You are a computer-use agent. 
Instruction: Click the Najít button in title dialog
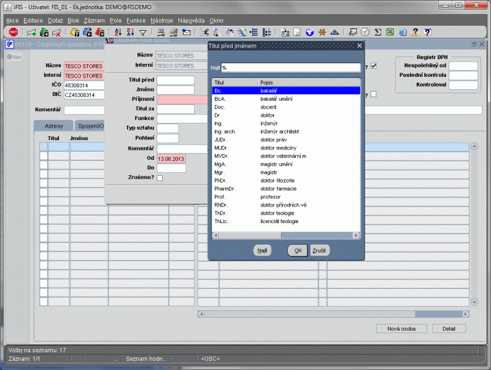[x=263, y=251]
